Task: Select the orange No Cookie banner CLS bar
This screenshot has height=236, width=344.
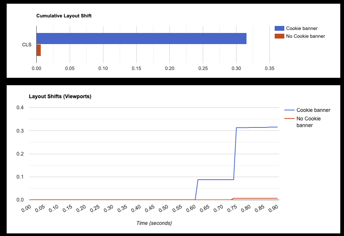Action: 39,50
